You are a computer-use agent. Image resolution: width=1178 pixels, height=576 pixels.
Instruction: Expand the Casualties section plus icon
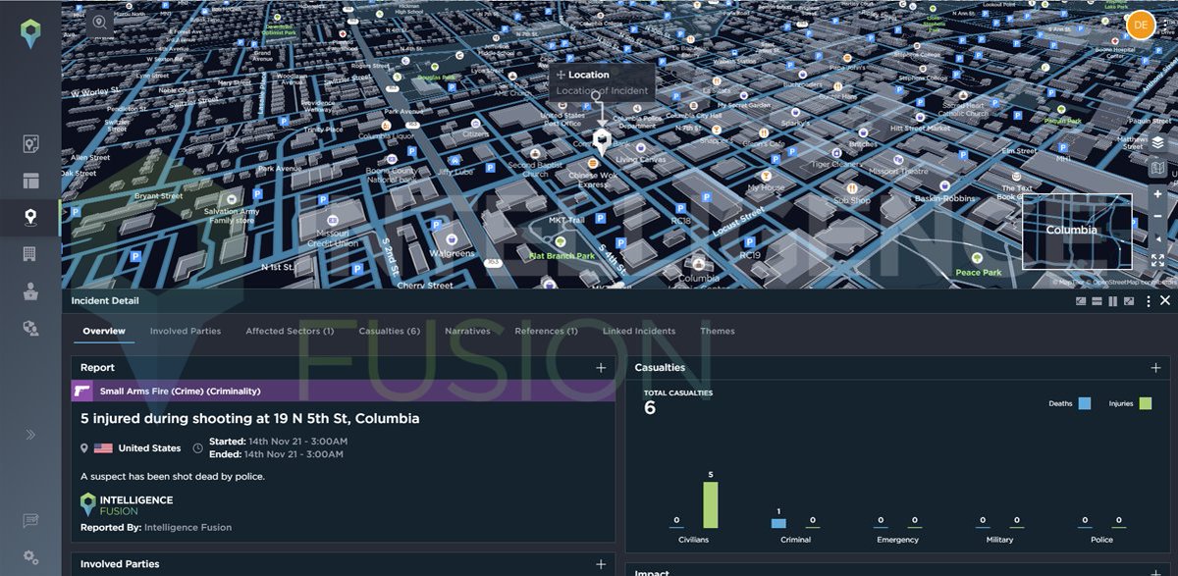(x=1155, y=368)
